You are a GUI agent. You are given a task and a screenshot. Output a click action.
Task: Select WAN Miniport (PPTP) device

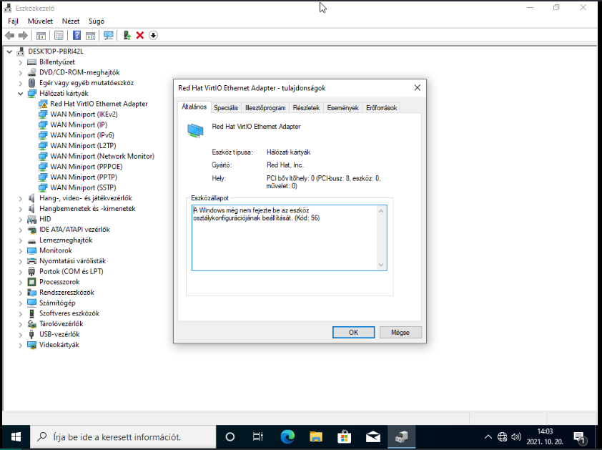click(84, 177)
